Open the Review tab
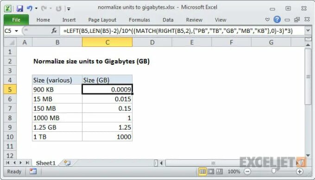This screenshot has width=315, height=180. pyautogui.click(x=194, y=20)
